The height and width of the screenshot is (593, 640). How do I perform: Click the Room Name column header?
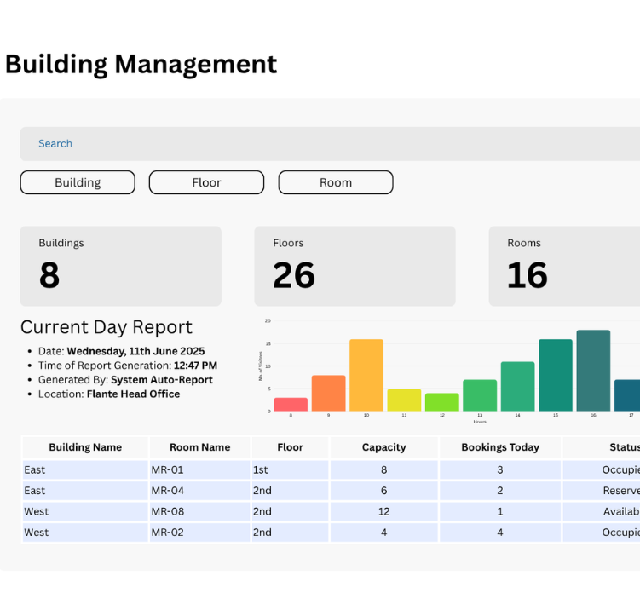pyautogui.click(x=200, y=447)
